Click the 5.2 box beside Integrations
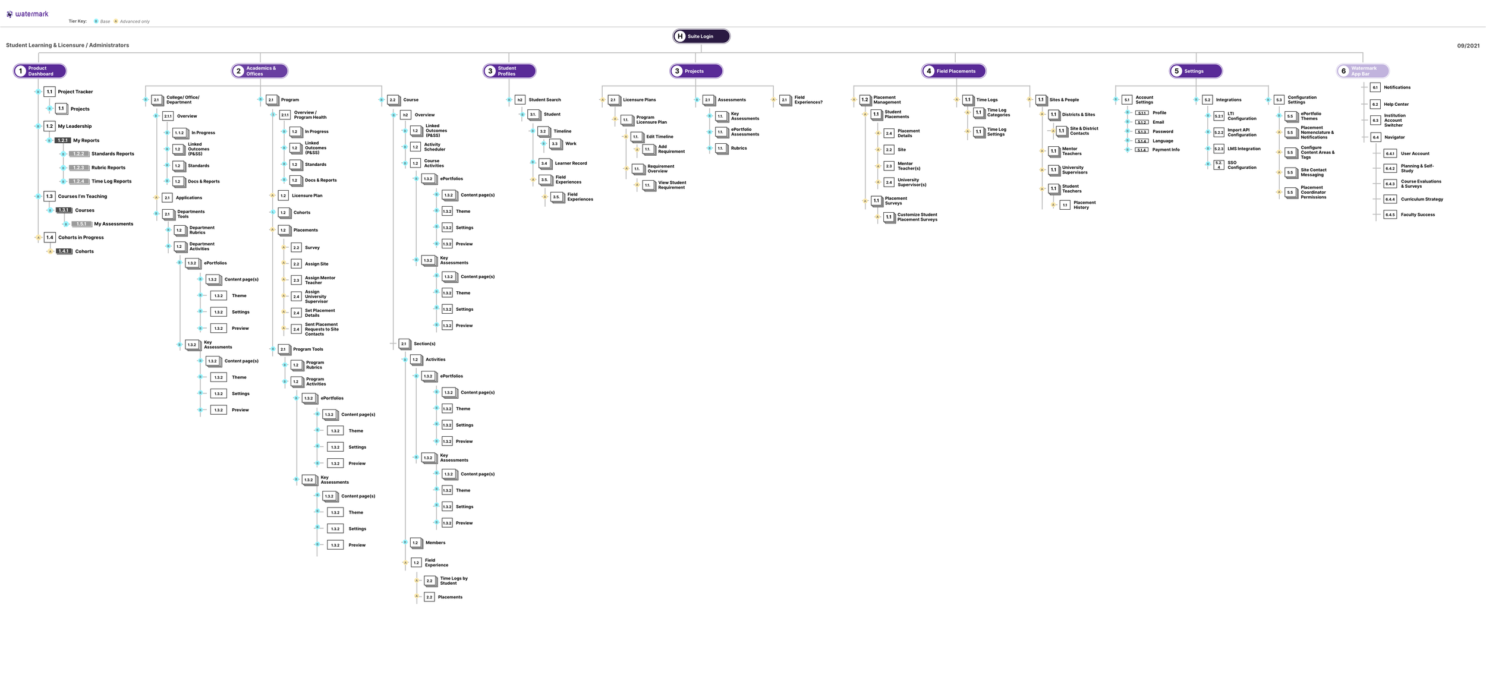Viewport: 1486px width, 684px height. (1207, 100)
